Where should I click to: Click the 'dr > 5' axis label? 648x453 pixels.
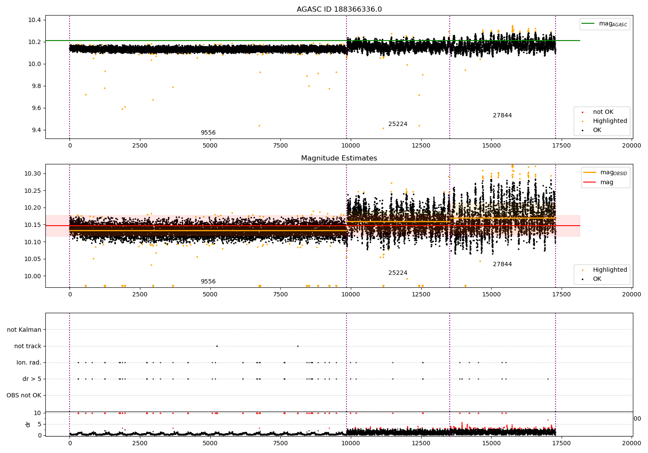coord(32,379)
